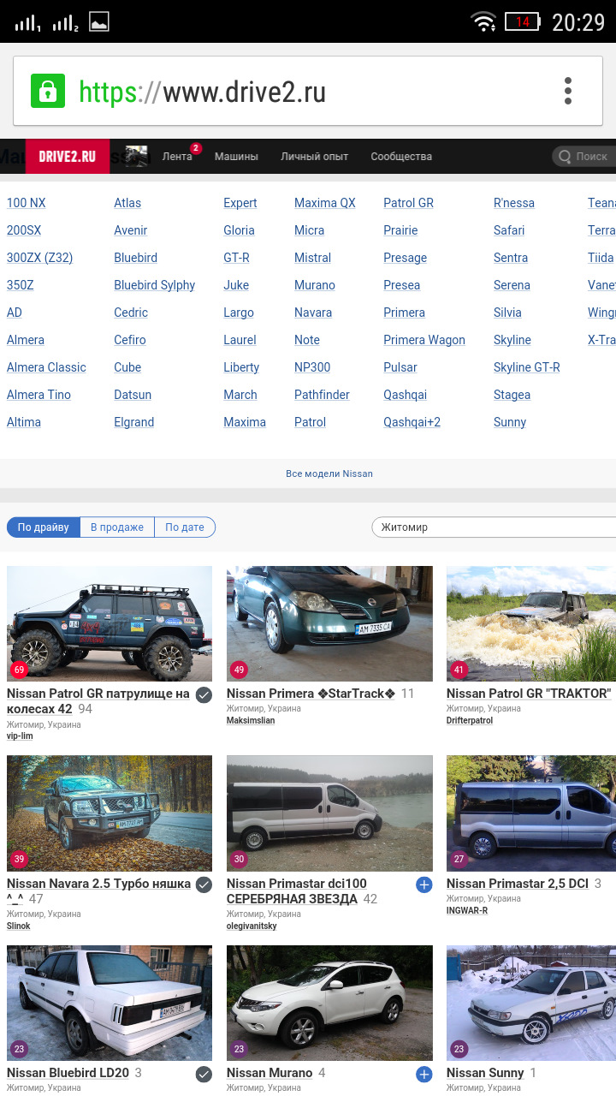This screenshot has width=616, height=1096.
Task: Tap the checkmark beside Nissan Bluebird LD20
Action: click(x=204, y=1074)
